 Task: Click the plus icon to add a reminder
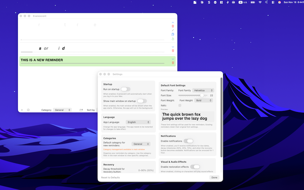point(22,110)
